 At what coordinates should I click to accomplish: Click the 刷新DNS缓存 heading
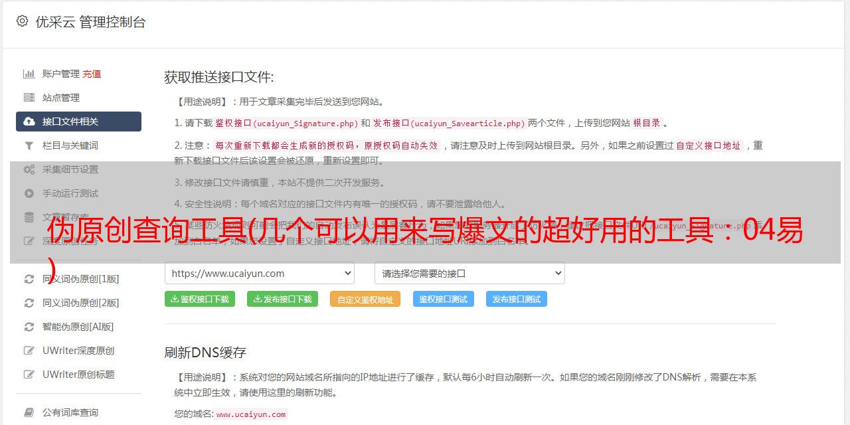[x=205, y=352]
